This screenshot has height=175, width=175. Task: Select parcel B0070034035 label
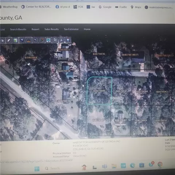pos(131,55)
